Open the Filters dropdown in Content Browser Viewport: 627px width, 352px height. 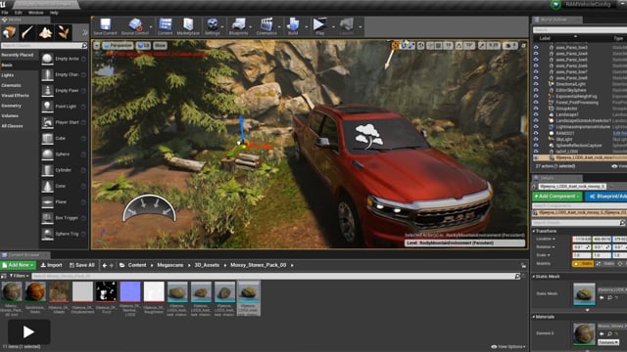(20, 276)
